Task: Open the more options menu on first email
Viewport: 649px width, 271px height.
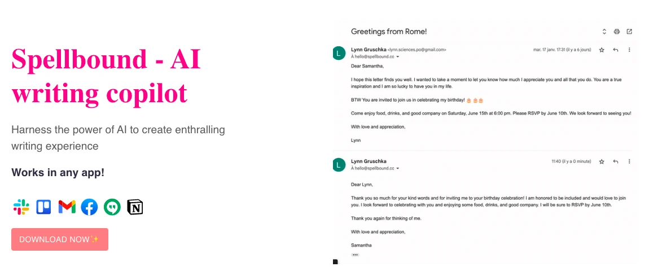Action: (x=629, y=50)
